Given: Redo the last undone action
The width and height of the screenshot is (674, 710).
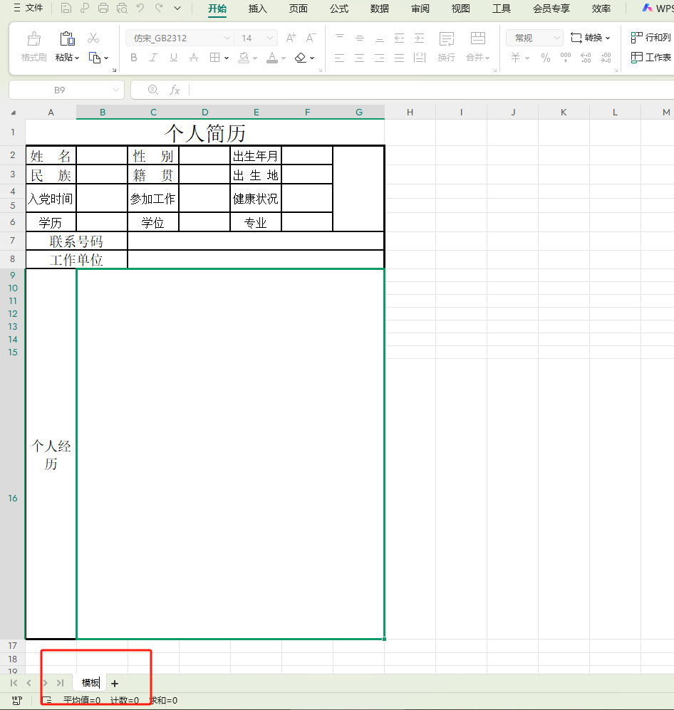Looking at the screenshot, I should coord(159,8).
